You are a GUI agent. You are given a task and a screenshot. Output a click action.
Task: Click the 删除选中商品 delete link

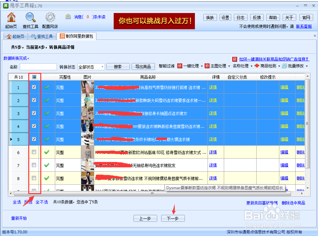click(294, 202)
